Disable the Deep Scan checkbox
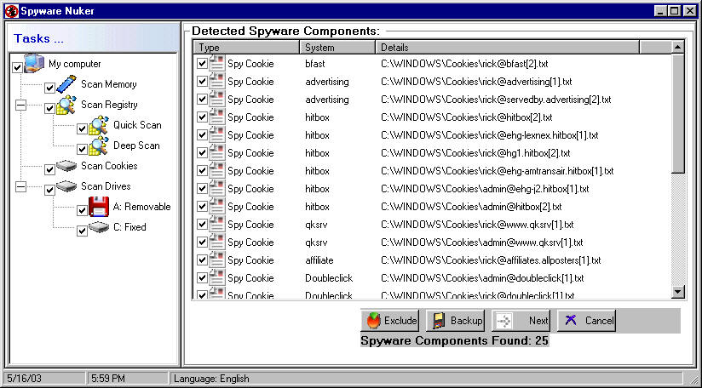 (82, 149)
